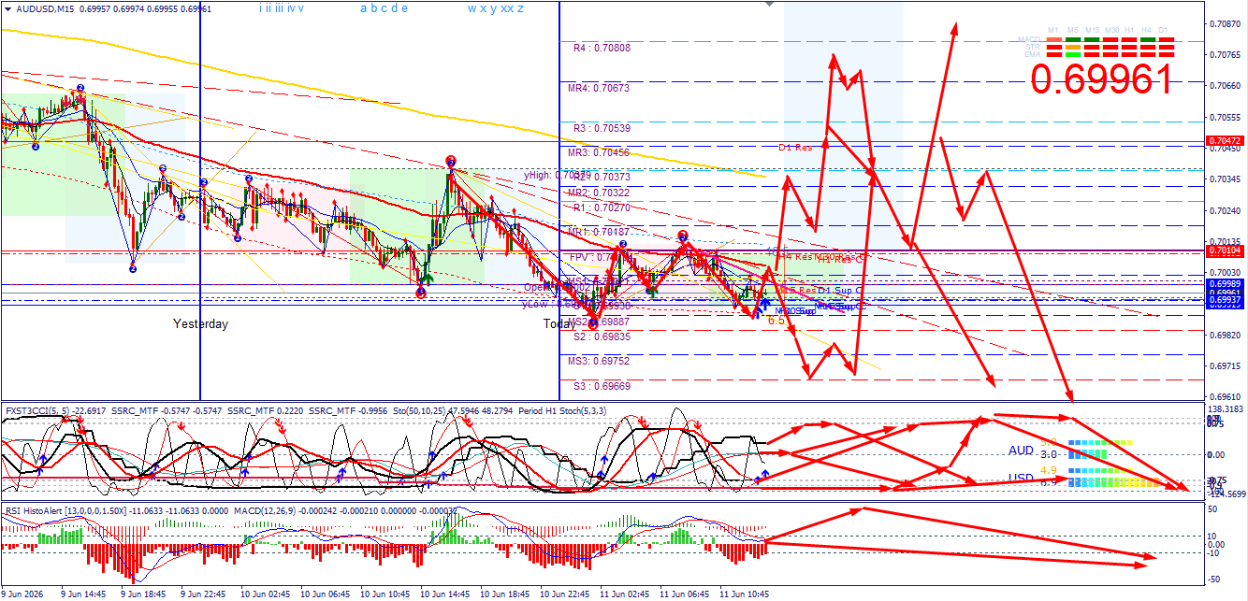Click the red 0.70472 price tag on axis

pyautogui.click(x=1225, y=142)
